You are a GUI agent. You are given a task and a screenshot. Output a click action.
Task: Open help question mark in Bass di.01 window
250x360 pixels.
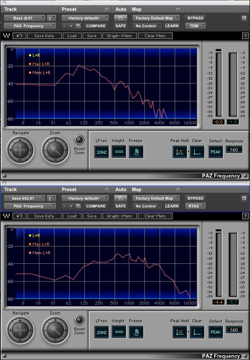point(245,36)
